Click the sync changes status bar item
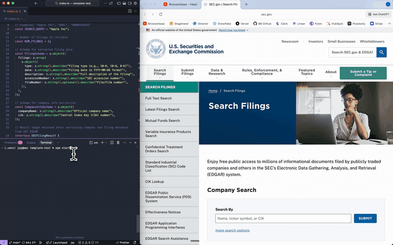 (x=29, y=243)
